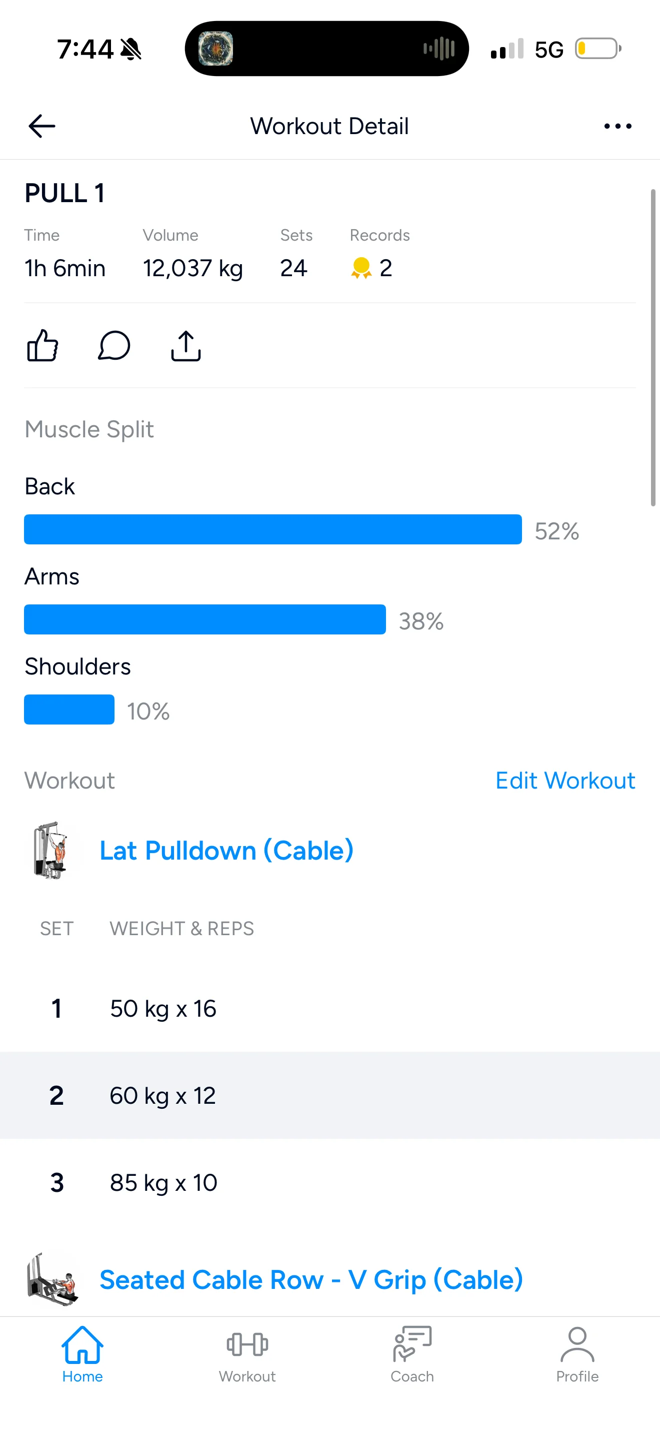Switch to the Home tab
This screenshot has width=660, height=1435.
click(x=82, y=1353)
